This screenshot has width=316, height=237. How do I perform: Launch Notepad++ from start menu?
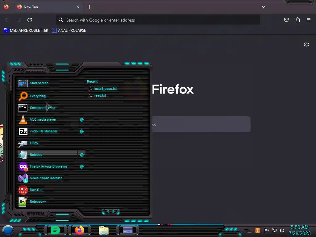pyautogui.click(x=48, y=202)
